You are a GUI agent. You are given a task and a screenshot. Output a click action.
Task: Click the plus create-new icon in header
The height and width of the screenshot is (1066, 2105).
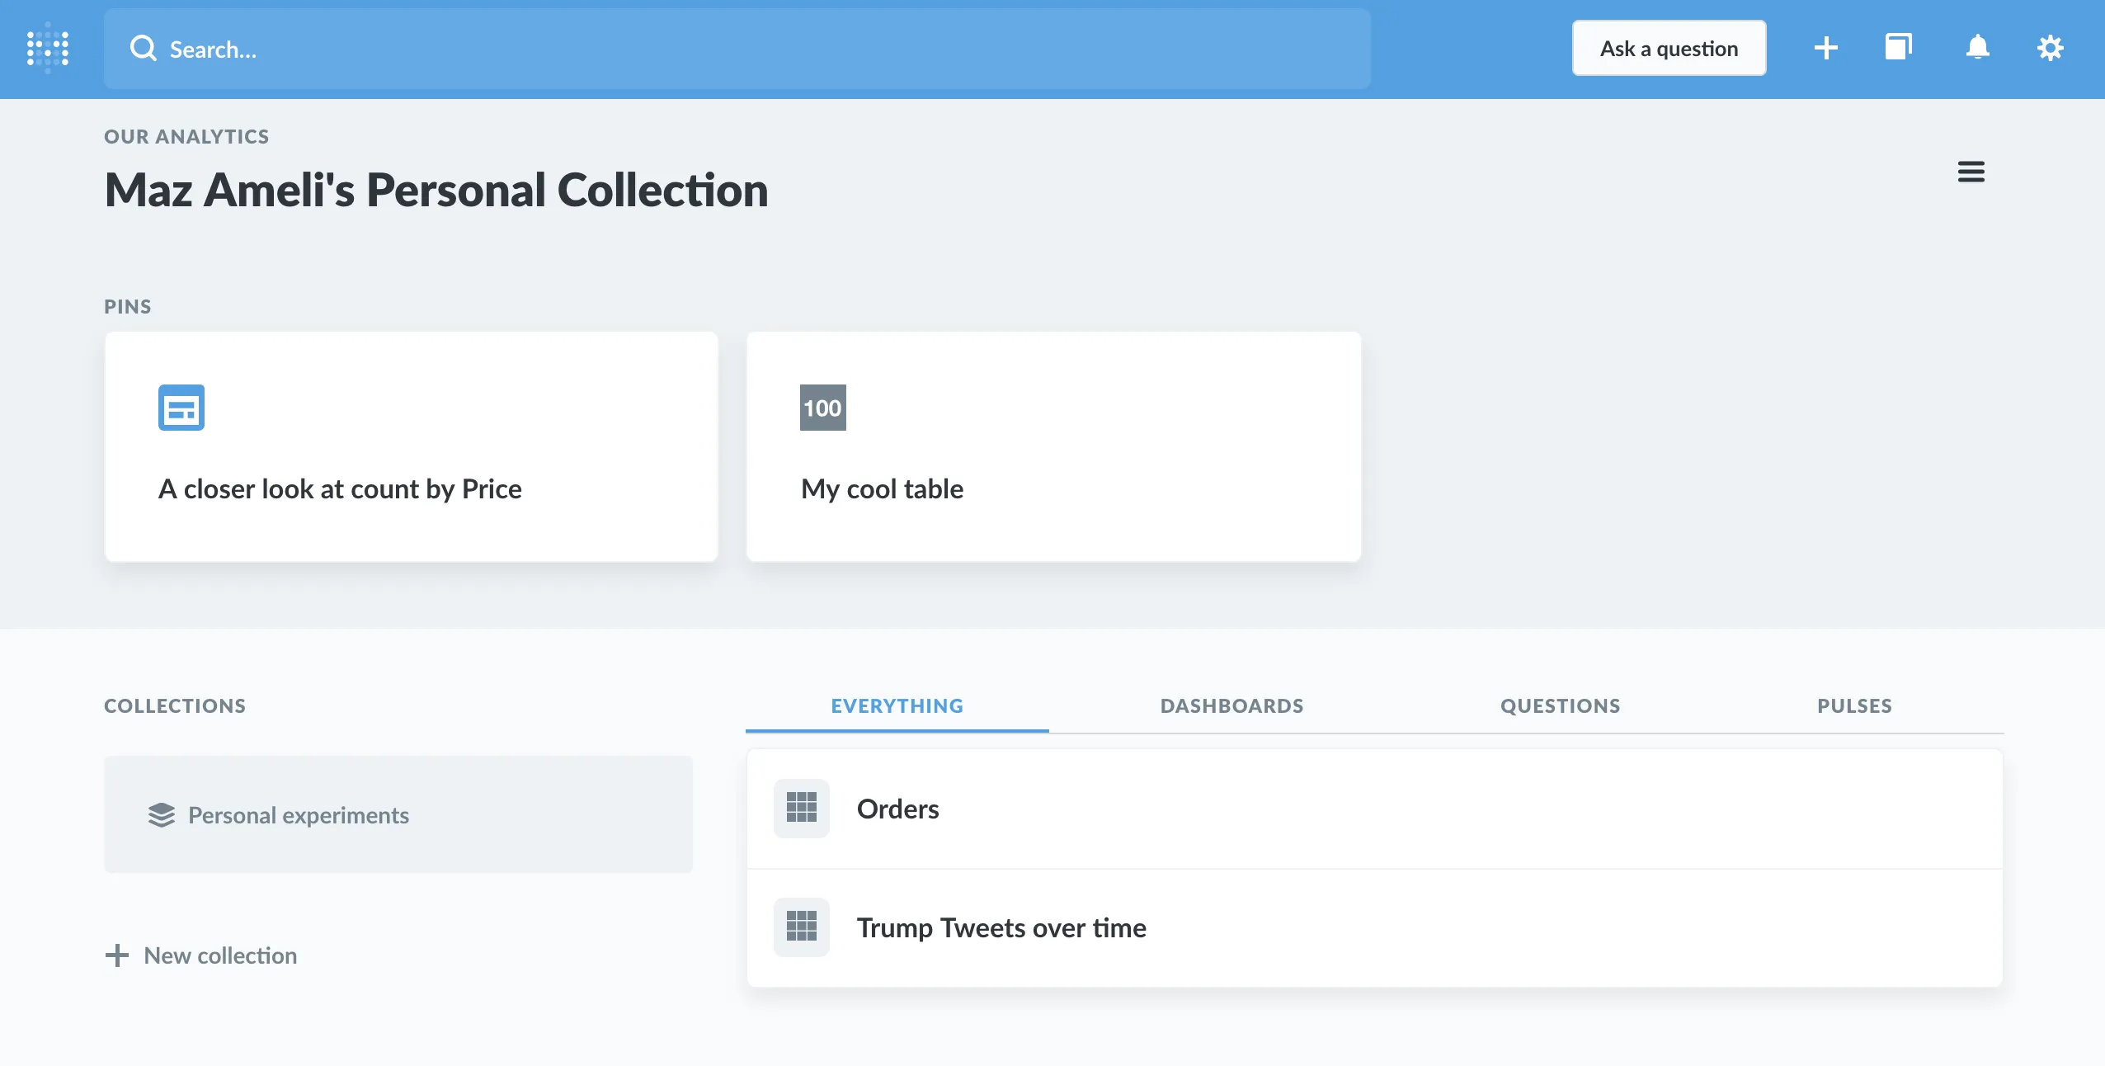point(1825,48)
